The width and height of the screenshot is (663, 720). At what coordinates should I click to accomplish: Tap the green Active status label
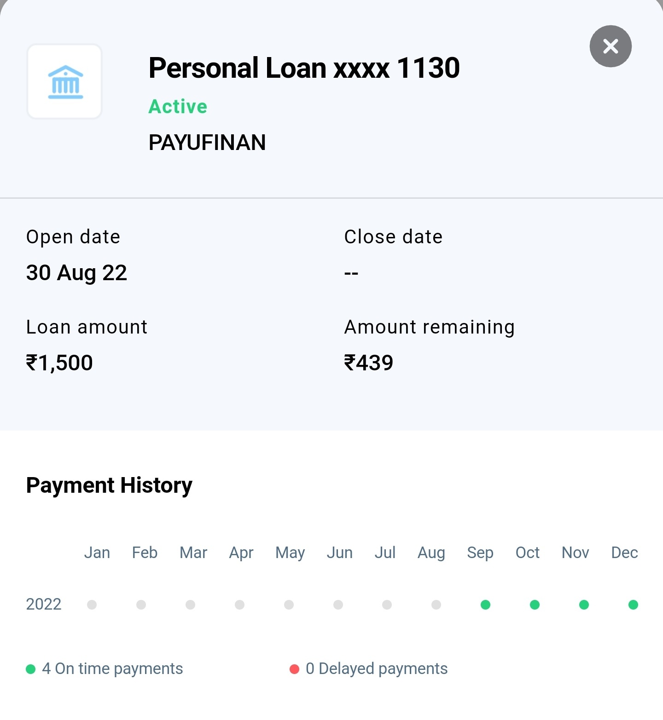(x=178, y=107)
